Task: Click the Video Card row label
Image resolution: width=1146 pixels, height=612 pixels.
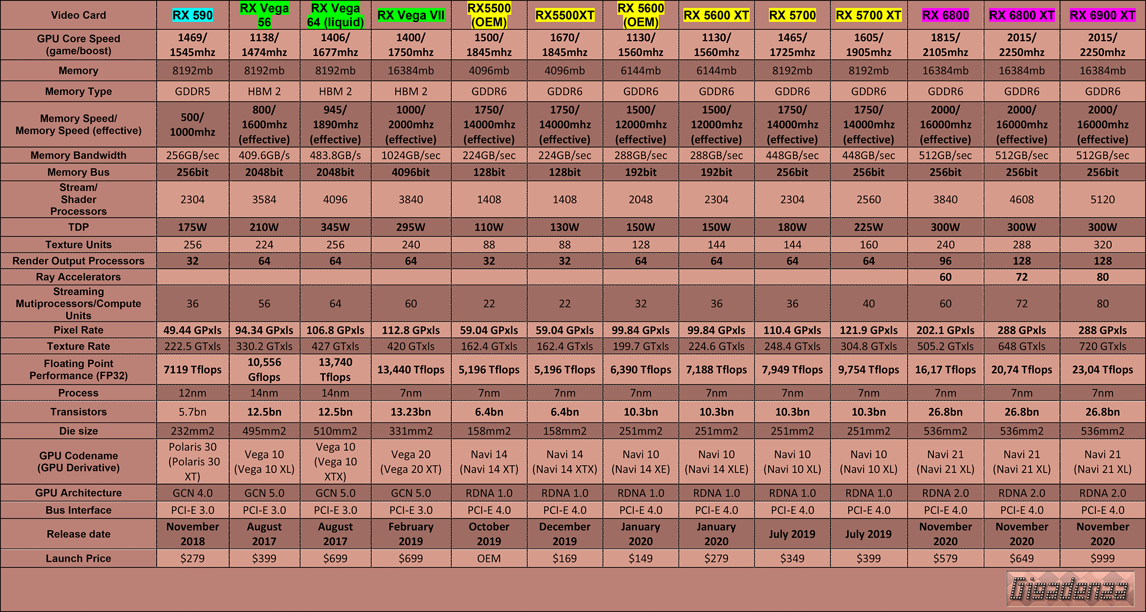Action: pyautogui.click(x=78, y=15)
